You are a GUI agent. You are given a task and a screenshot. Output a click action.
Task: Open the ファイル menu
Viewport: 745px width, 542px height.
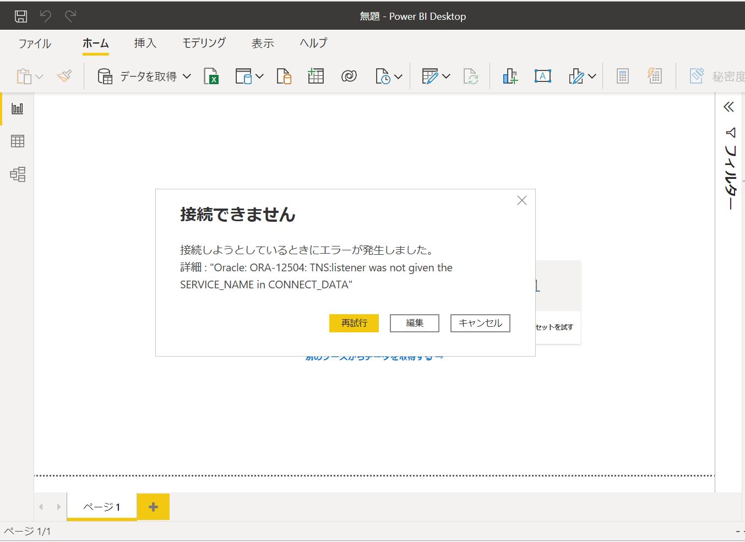[x=35, y=43]
